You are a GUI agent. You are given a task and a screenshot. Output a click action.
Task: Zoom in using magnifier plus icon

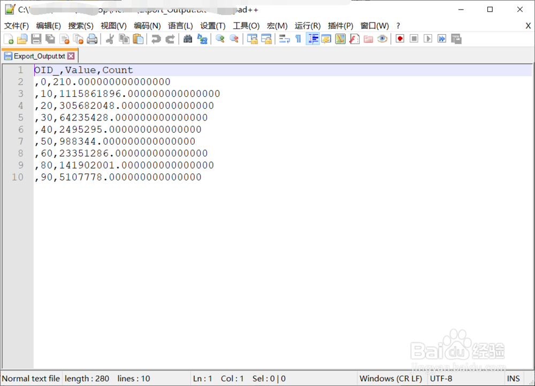(220, 39)
